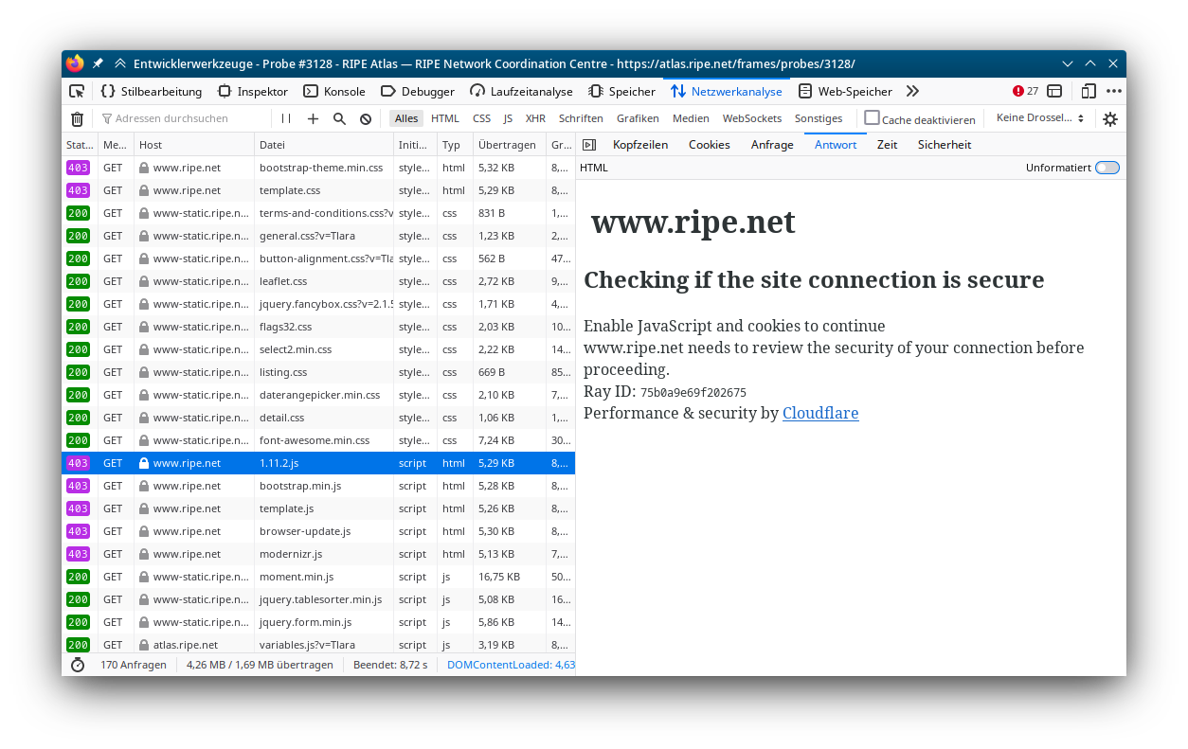Activate the element picker tool
Image resolution: width=1188 pixels, height=749 pixels.
(77, 92)
